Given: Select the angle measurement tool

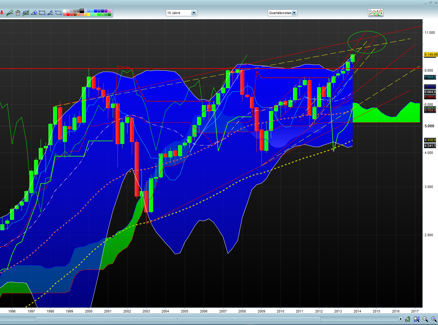Looking at the screenshot, I should (x=34, y=13).
